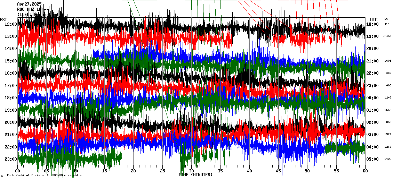The width and height of the screenshot is (393, 180).
Task: Click the 19:00 EST row label
Action: point(10,110)
